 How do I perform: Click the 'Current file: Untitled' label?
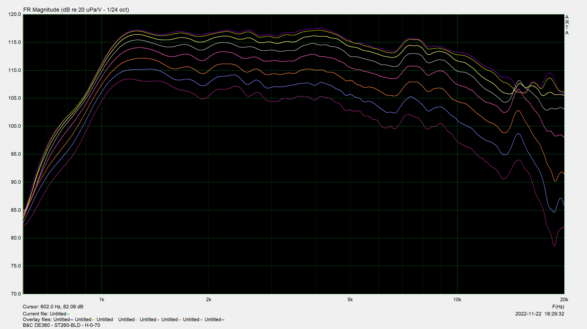44,314
